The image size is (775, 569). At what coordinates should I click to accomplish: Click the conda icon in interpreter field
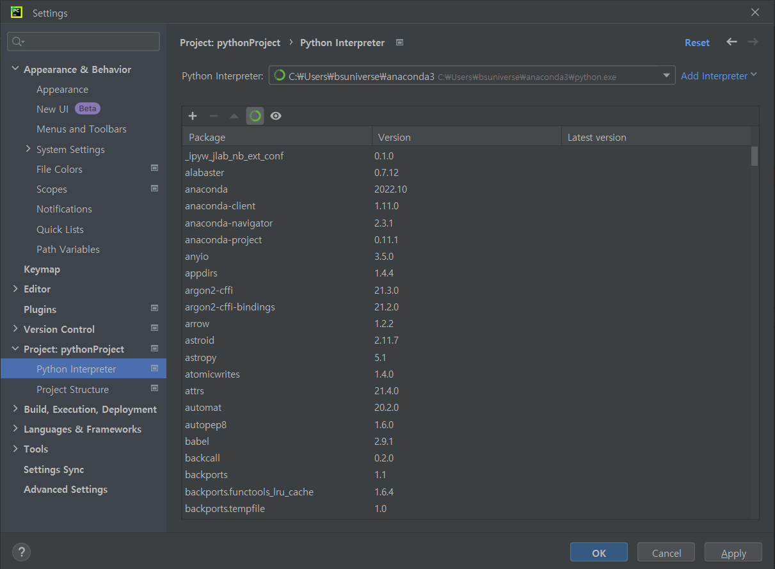pos(279,76)
